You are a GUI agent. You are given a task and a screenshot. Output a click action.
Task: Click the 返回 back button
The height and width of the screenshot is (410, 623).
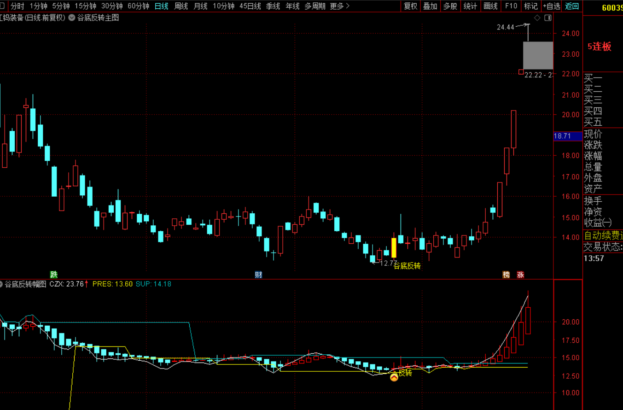coord(572,6)
